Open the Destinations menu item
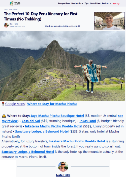Viewport: 126px width, 177px height. click(x=77, y=3)
